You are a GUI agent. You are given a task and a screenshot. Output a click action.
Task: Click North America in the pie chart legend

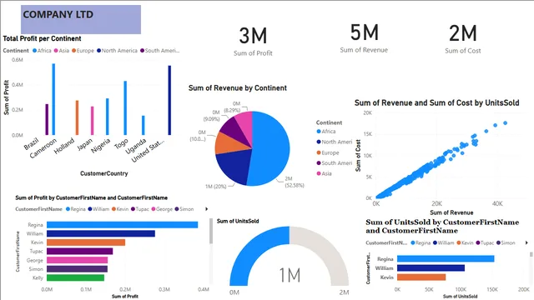pyautogui.click(x=335, y=142)
